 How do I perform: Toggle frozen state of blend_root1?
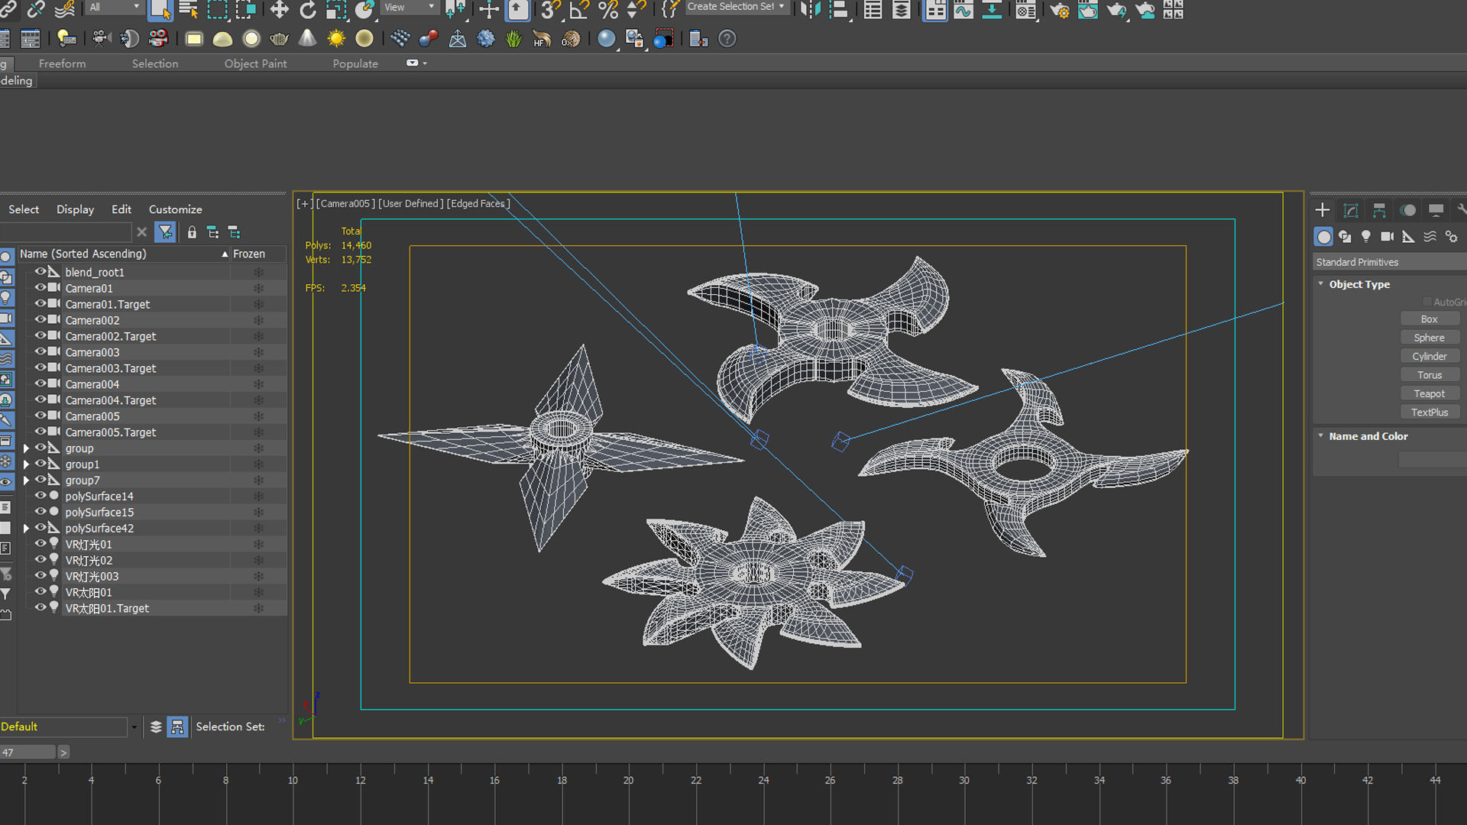point(258,273)
